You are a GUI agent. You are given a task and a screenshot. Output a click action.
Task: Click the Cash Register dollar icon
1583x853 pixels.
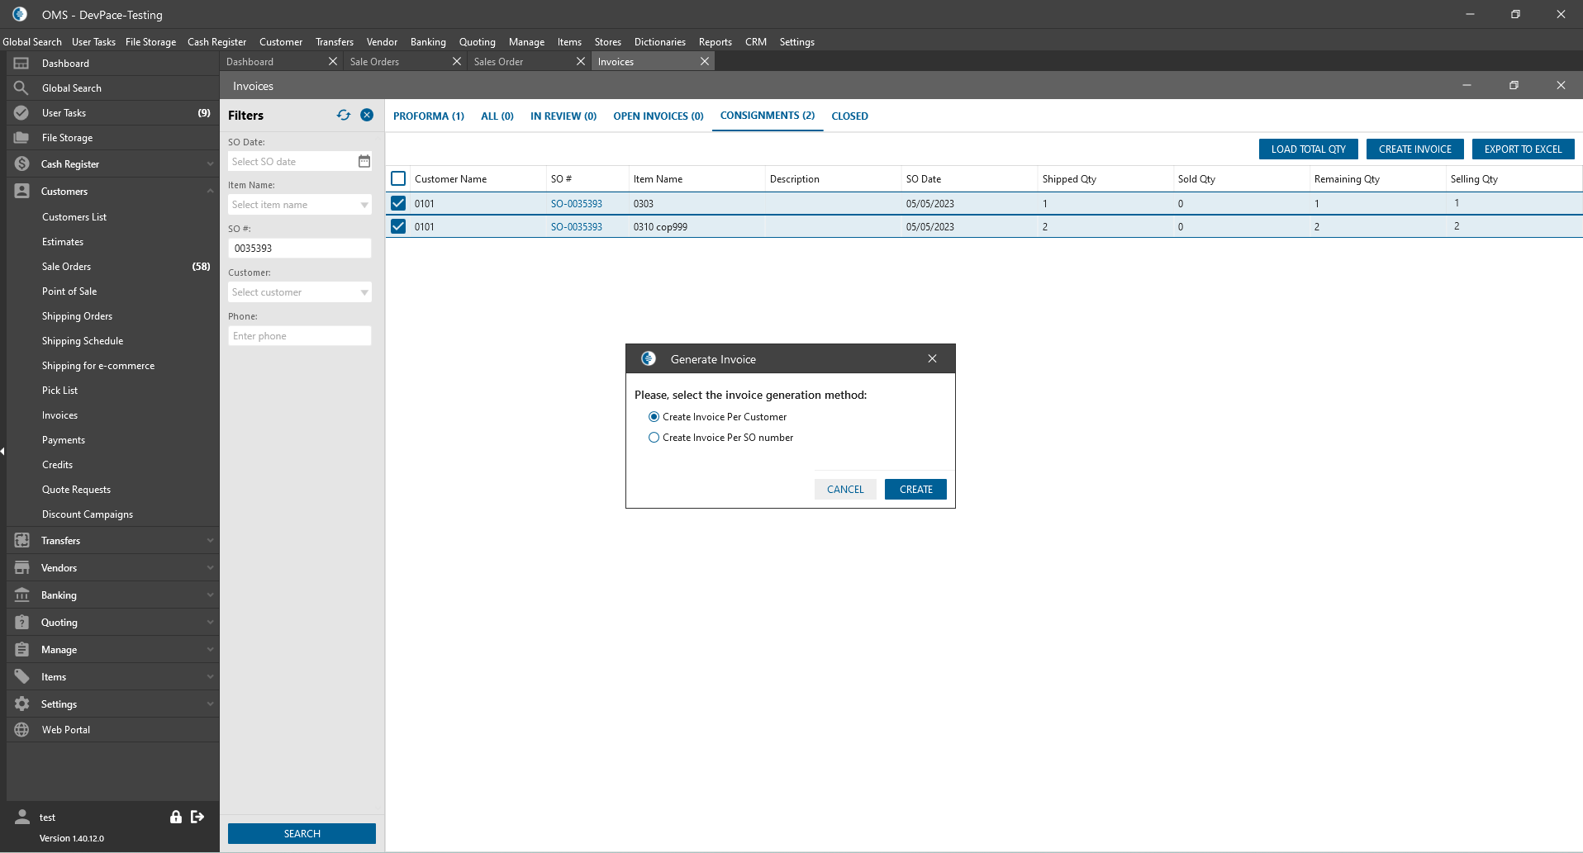(21, 164)
